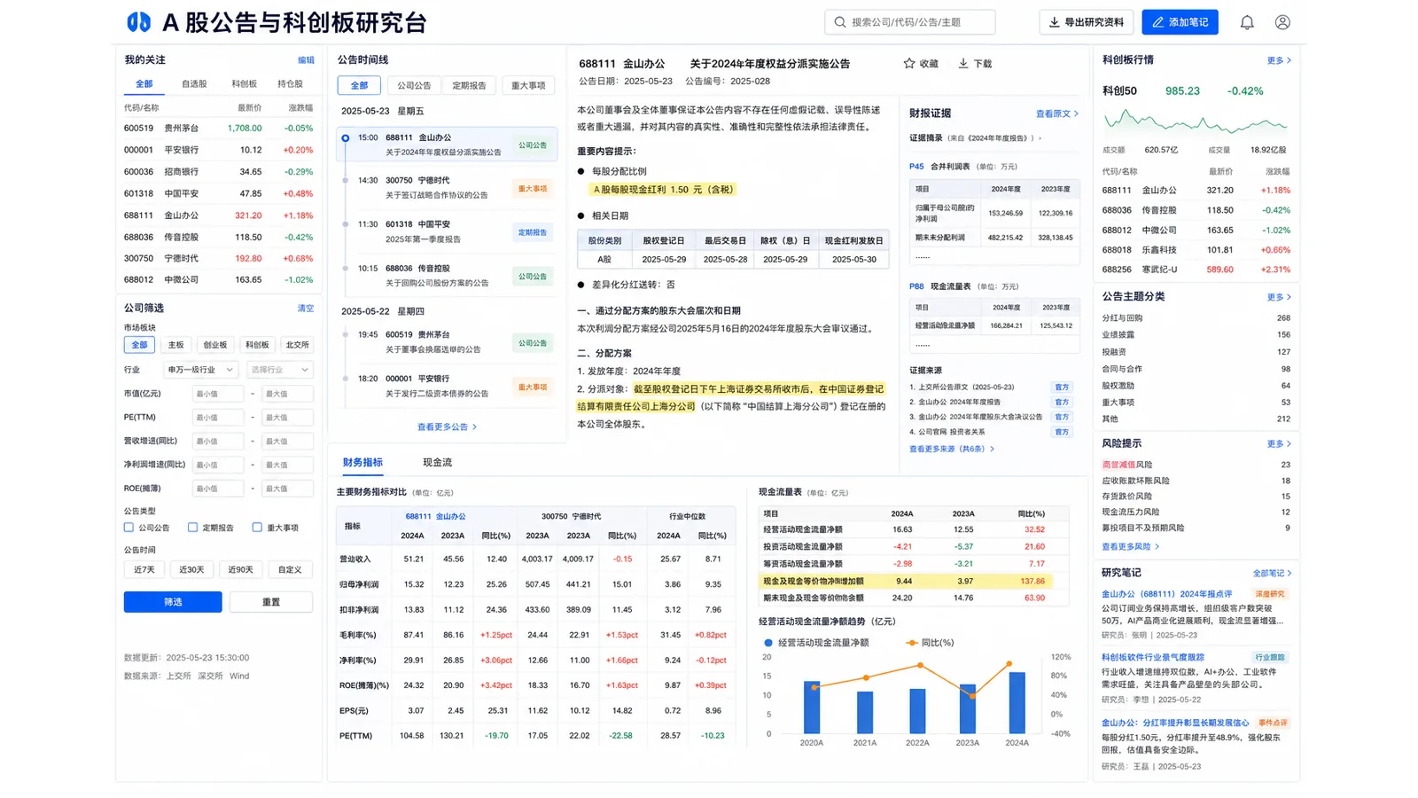1418x798 pixels.
Task: Check the 公司公告 checkbox
Action: pos(129,528)
